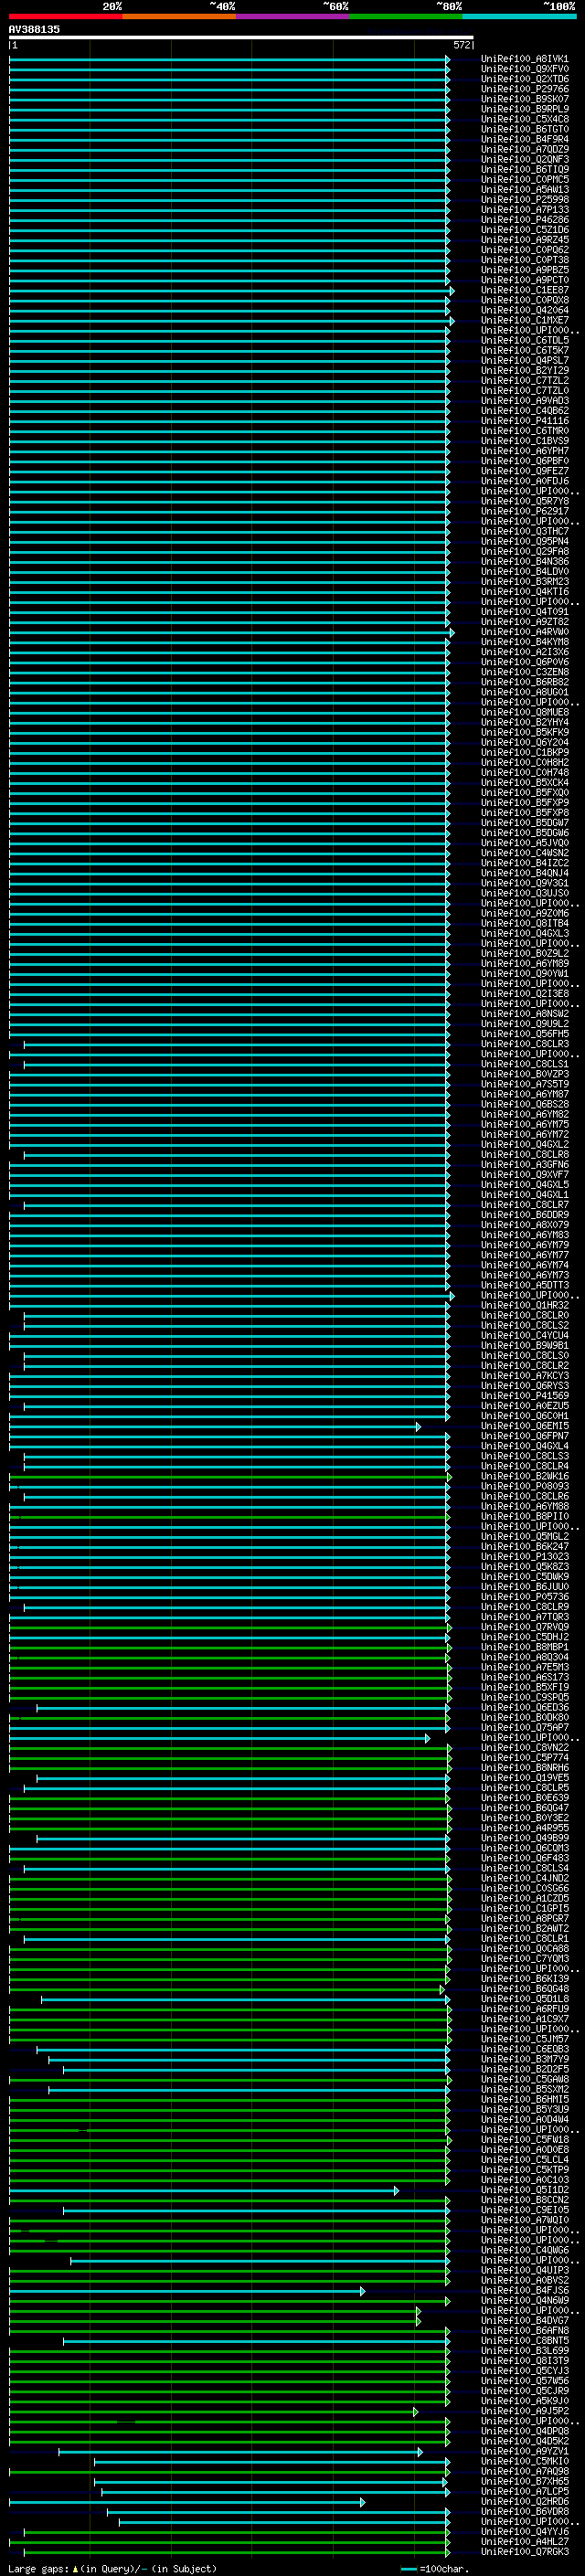Click UniRef100_Q4PSL7 hit name
The height and width of the screenshot is (2576, 585).
point(525,360)
